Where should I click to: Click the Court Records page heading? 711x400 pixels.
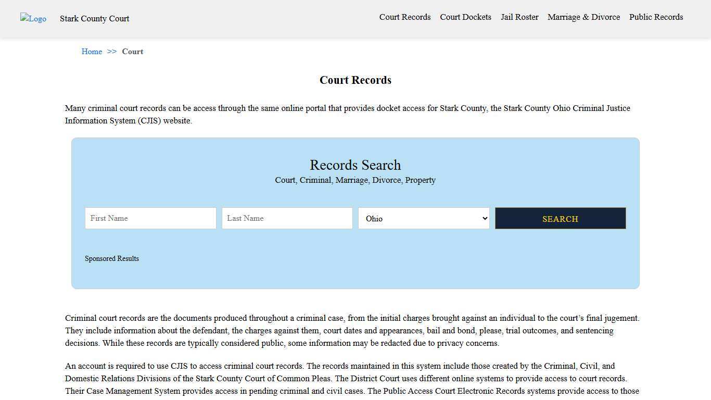point(355,80)
